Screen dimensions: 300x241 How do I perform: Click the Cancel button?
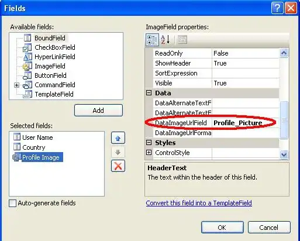click(x=269, y=228)
